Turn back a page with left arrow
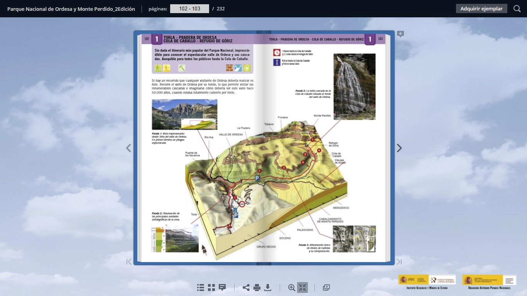 [128, 148]
